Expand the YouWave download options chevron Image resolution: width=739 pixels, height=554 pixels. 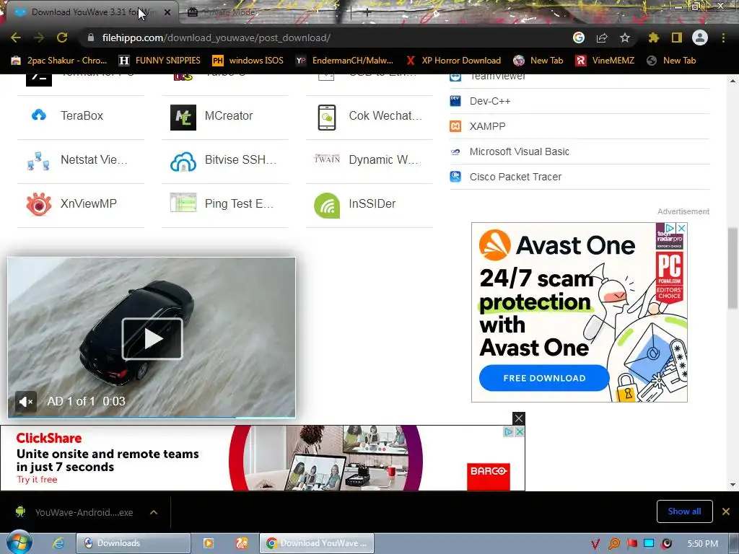click(x=154, y=512)
